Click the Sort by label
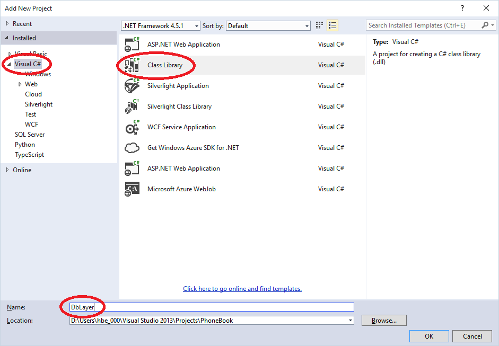 point(213,26)
